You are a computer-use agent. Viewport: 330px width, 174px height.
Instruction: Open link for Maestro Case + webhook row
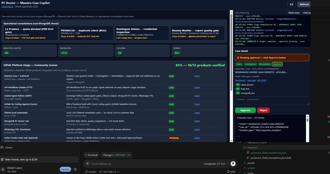coord(197,76)
